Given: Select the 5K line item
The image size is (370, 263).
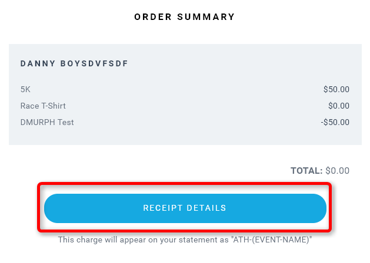Looking at the screenshot, I should (x=25, y=89).
